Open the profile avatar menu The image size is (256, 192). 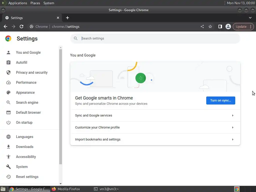pos(228,26)
